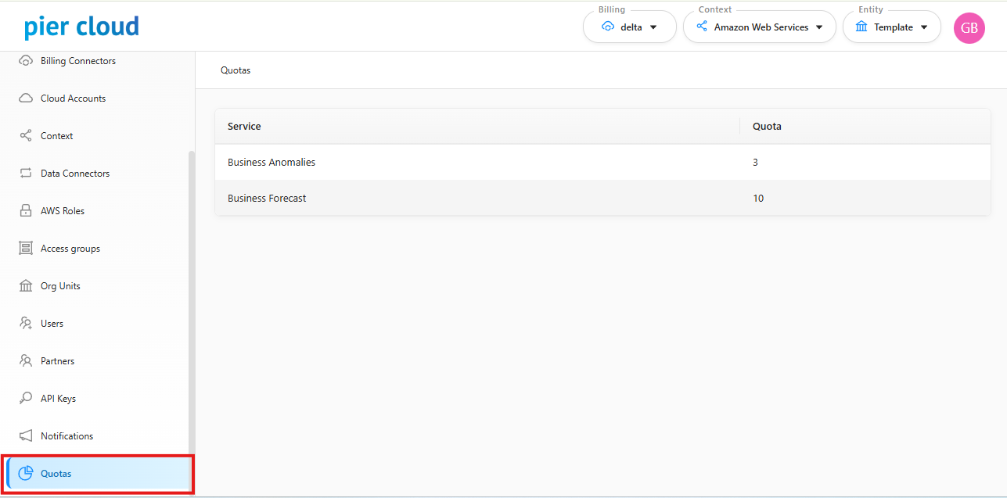Open the GB user avatar menu
The image size is (1007, 498).
point(969,28)
